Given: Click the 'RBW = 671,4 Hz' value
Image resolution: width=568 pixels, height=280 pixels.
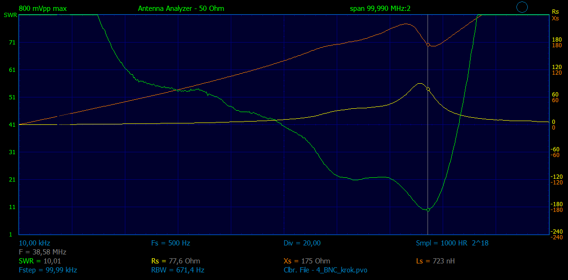Looking at the screenshot, I should tap(178, 270).
